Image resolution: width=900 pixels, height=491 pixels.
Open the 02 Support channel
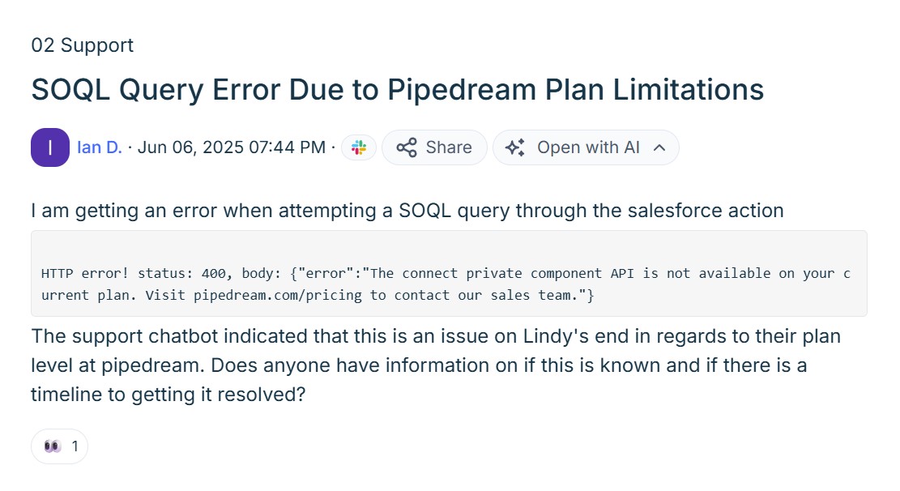click(x=82, y=45)
